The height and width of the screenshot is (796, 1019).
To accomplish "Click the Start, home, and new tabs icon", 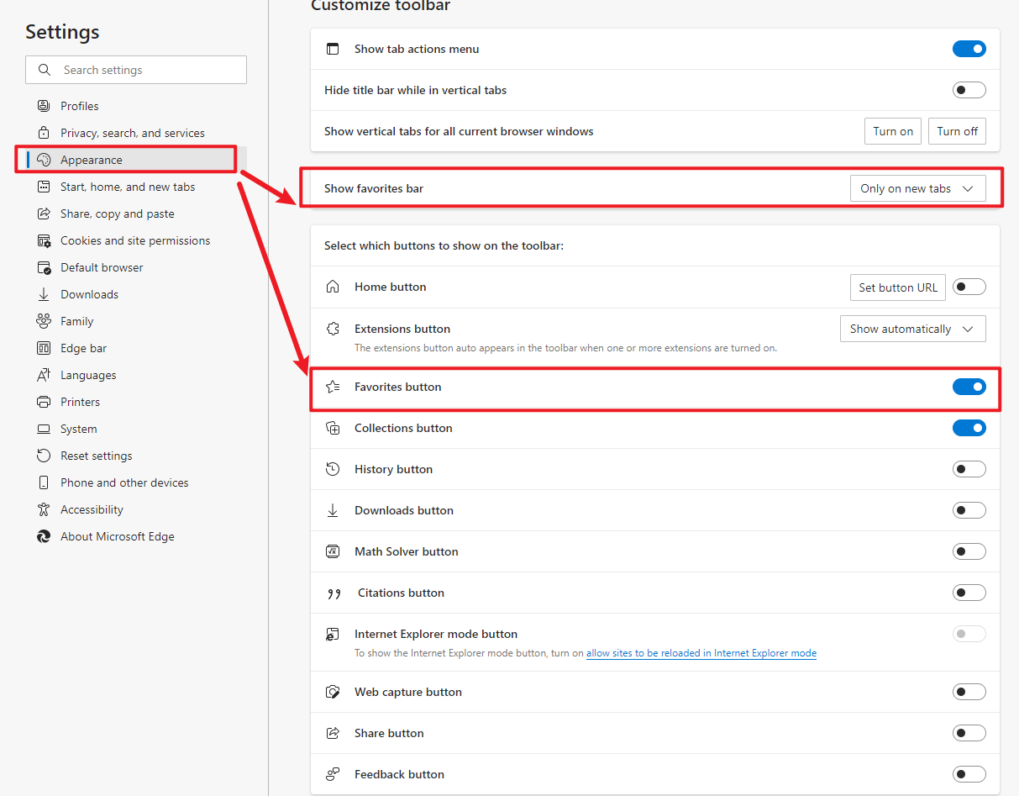I will (x=44, y=187).
